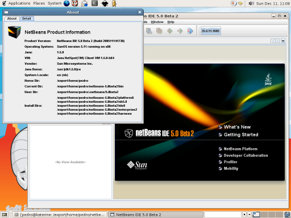
Task: Open the Applications menu
Action: [19, 3]
